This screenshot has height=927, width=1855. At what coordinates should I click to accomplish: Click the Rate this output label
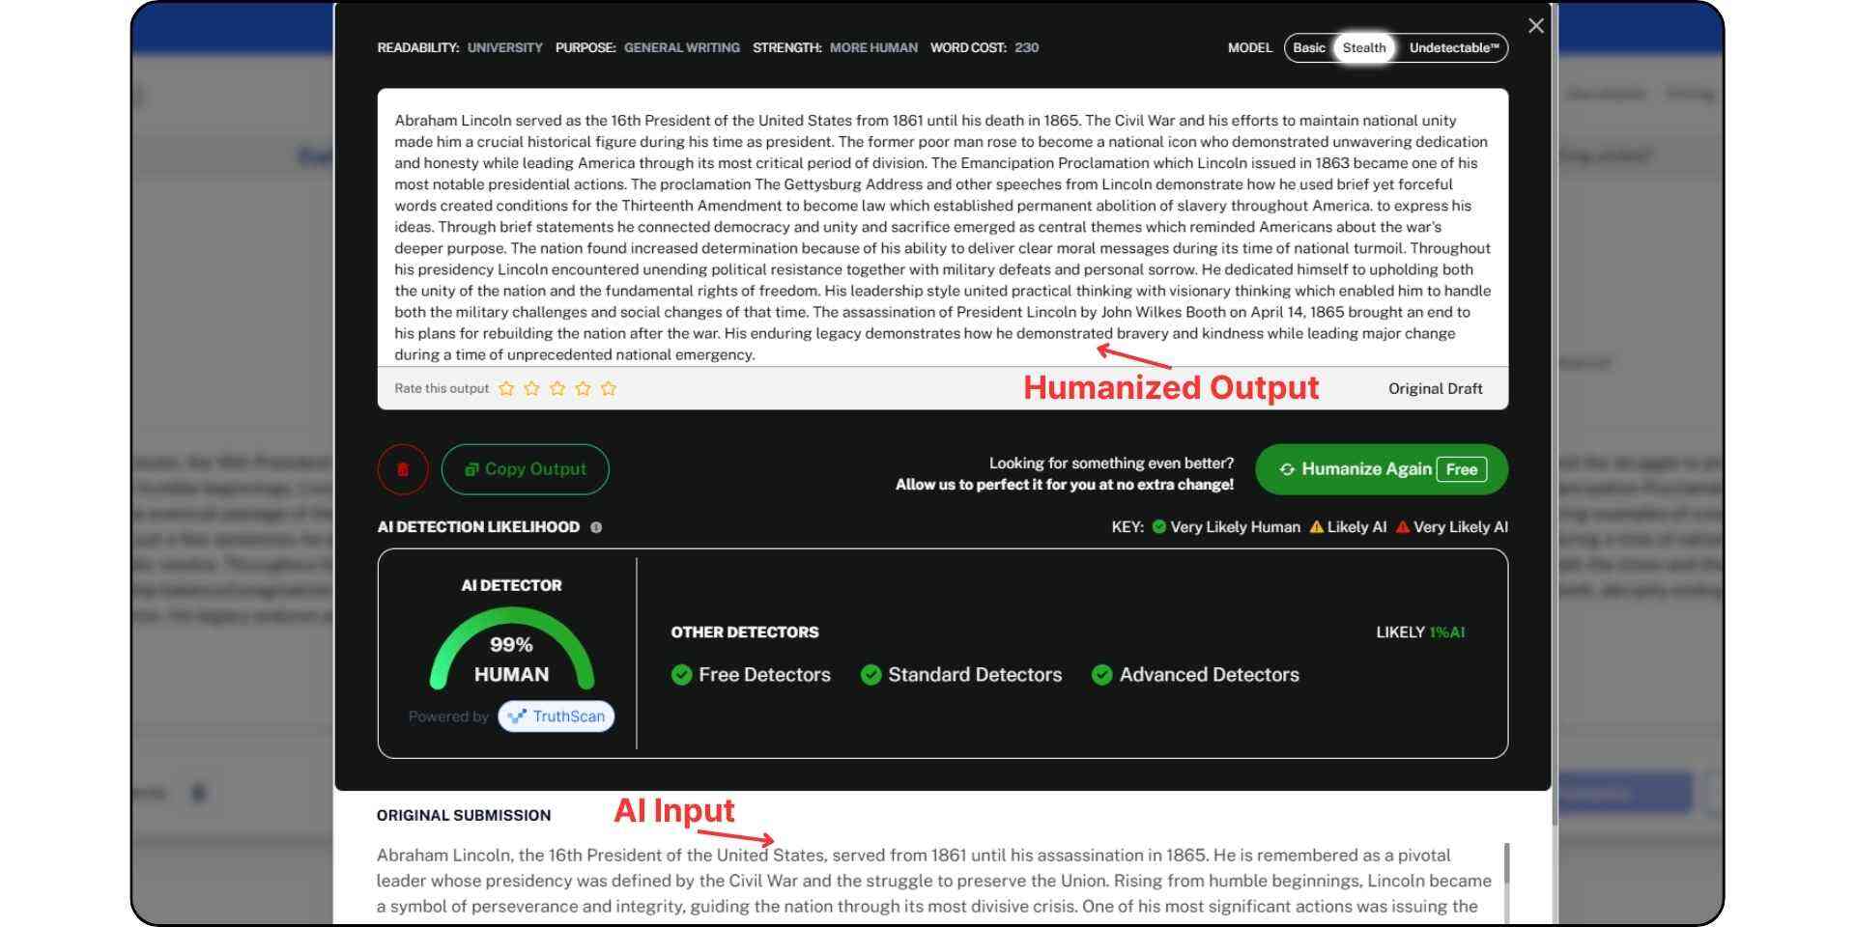coord(442,388)
